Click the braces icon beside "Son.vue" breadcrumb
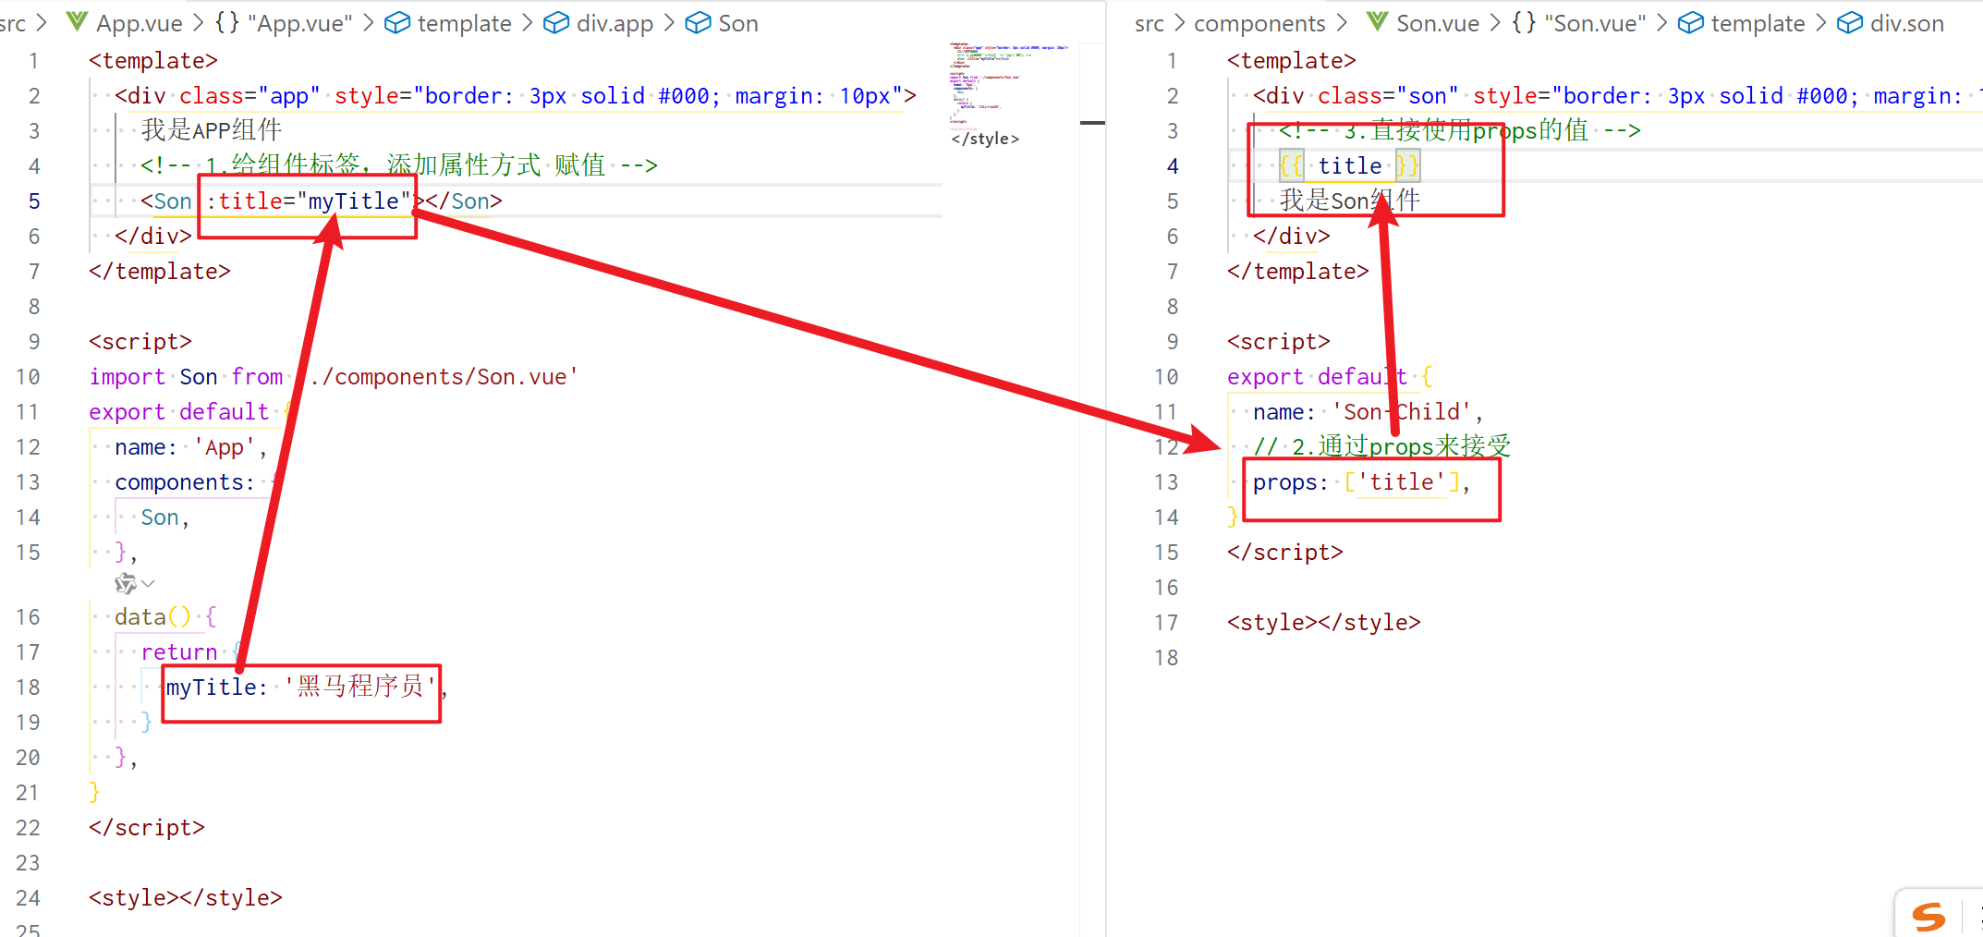Viewport: 1983px width, 937px height. click(1525, 22)
